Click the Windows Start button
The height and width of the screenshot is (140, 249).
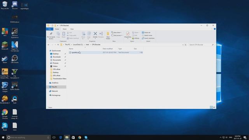[x=3, y=137]
